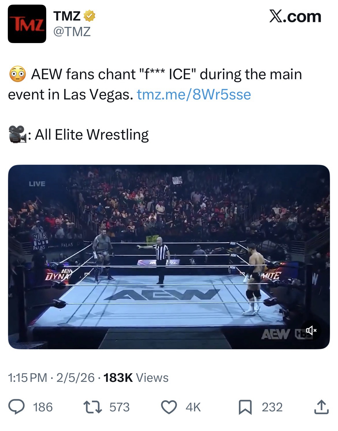The width and height of the screenshot is (338, 431).
Task: Like the tweet with heart icon
Action: tap(168, 407)
